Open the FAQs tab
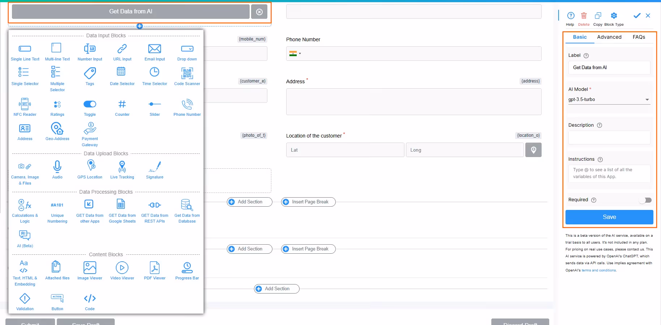661x325 pixels. point(639,37)
